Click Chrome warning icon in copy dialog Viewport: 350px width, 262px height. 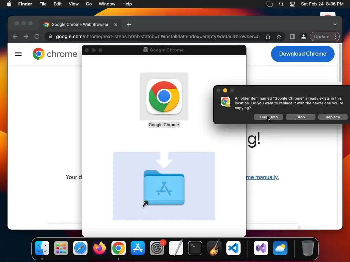pyautogui.click(x=225, y=102)
